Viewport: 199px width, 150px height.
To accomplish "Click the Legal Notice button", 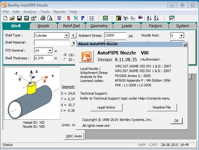I will [x=106, y=107].
